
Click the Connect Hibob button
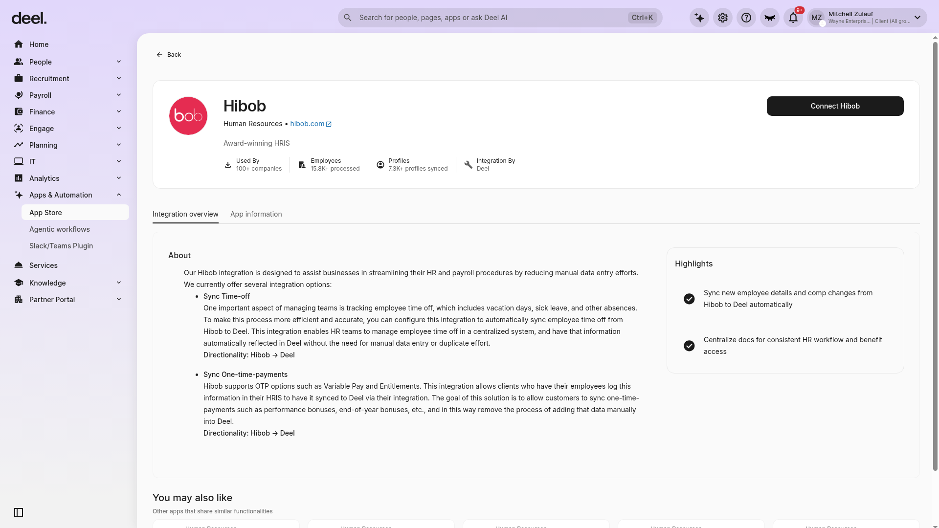click(835, 106)
